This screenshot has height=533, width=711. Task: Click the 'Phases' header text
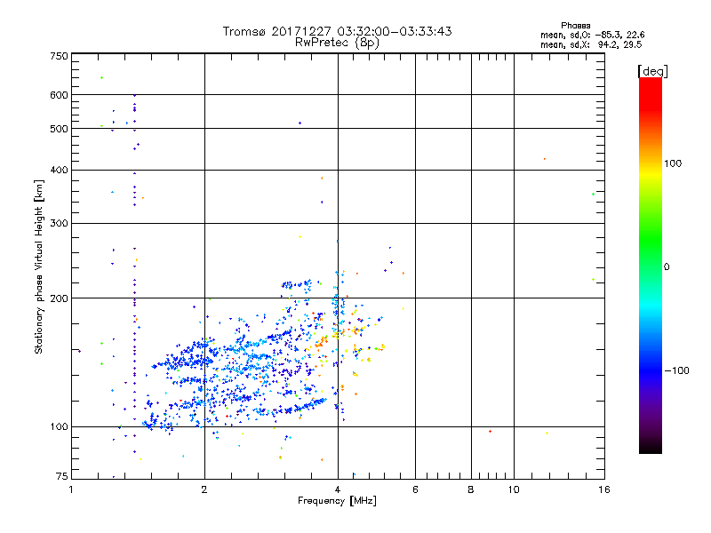[x=575, y=26]
